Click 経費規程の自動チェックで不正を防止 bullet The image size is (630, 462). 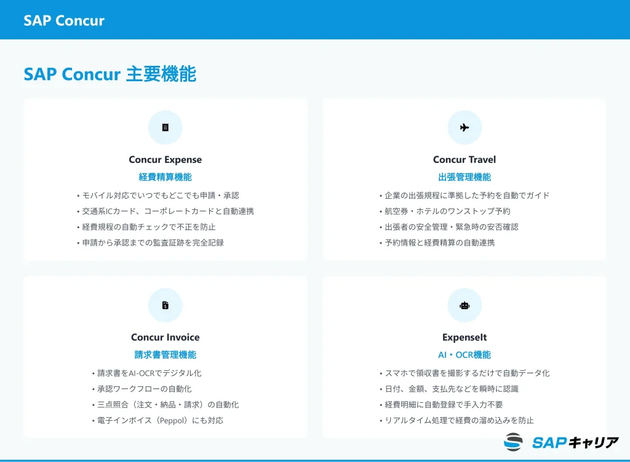(146, 227)
